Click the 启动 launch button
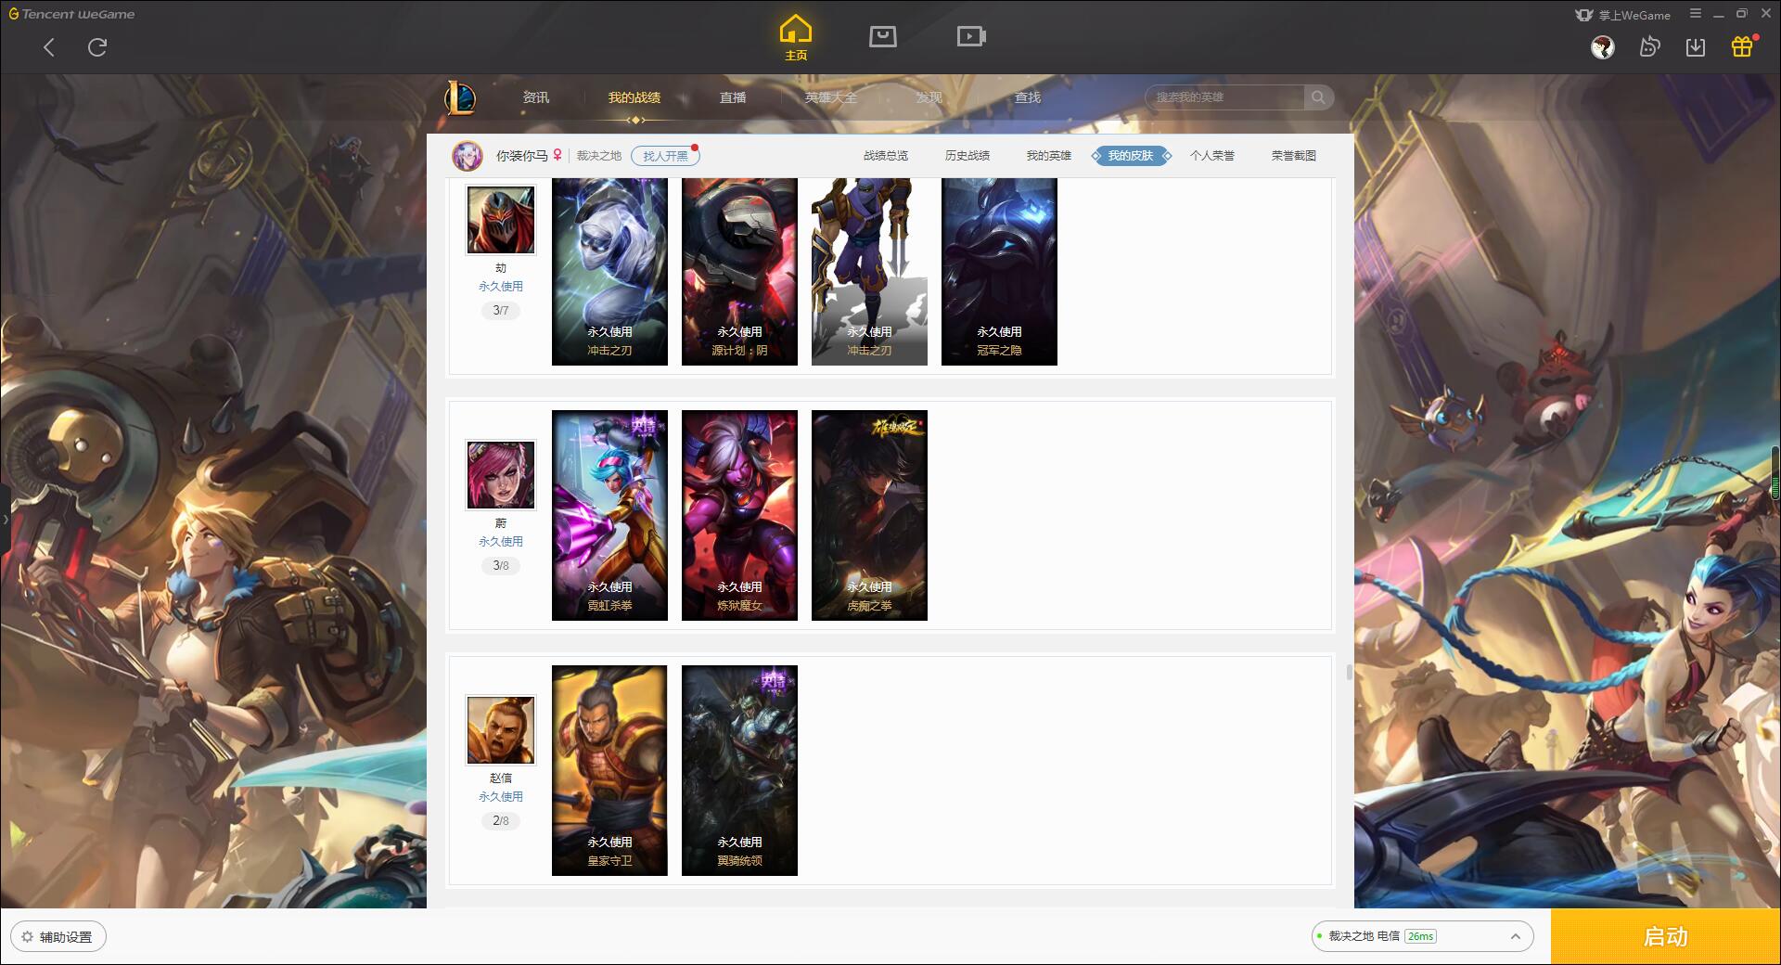1781x965 pixels. tap(1666, 937)
